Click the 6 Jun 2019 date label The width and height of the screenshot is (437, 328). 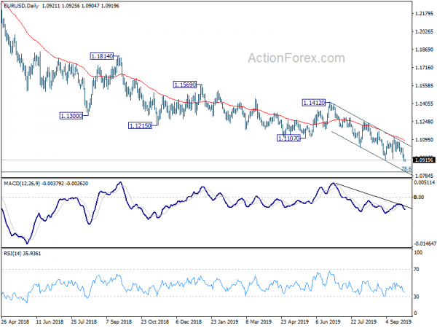(328, 321)
